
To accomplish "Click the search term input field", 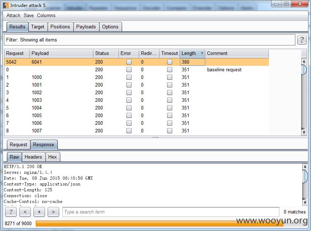I will (171, 212).
